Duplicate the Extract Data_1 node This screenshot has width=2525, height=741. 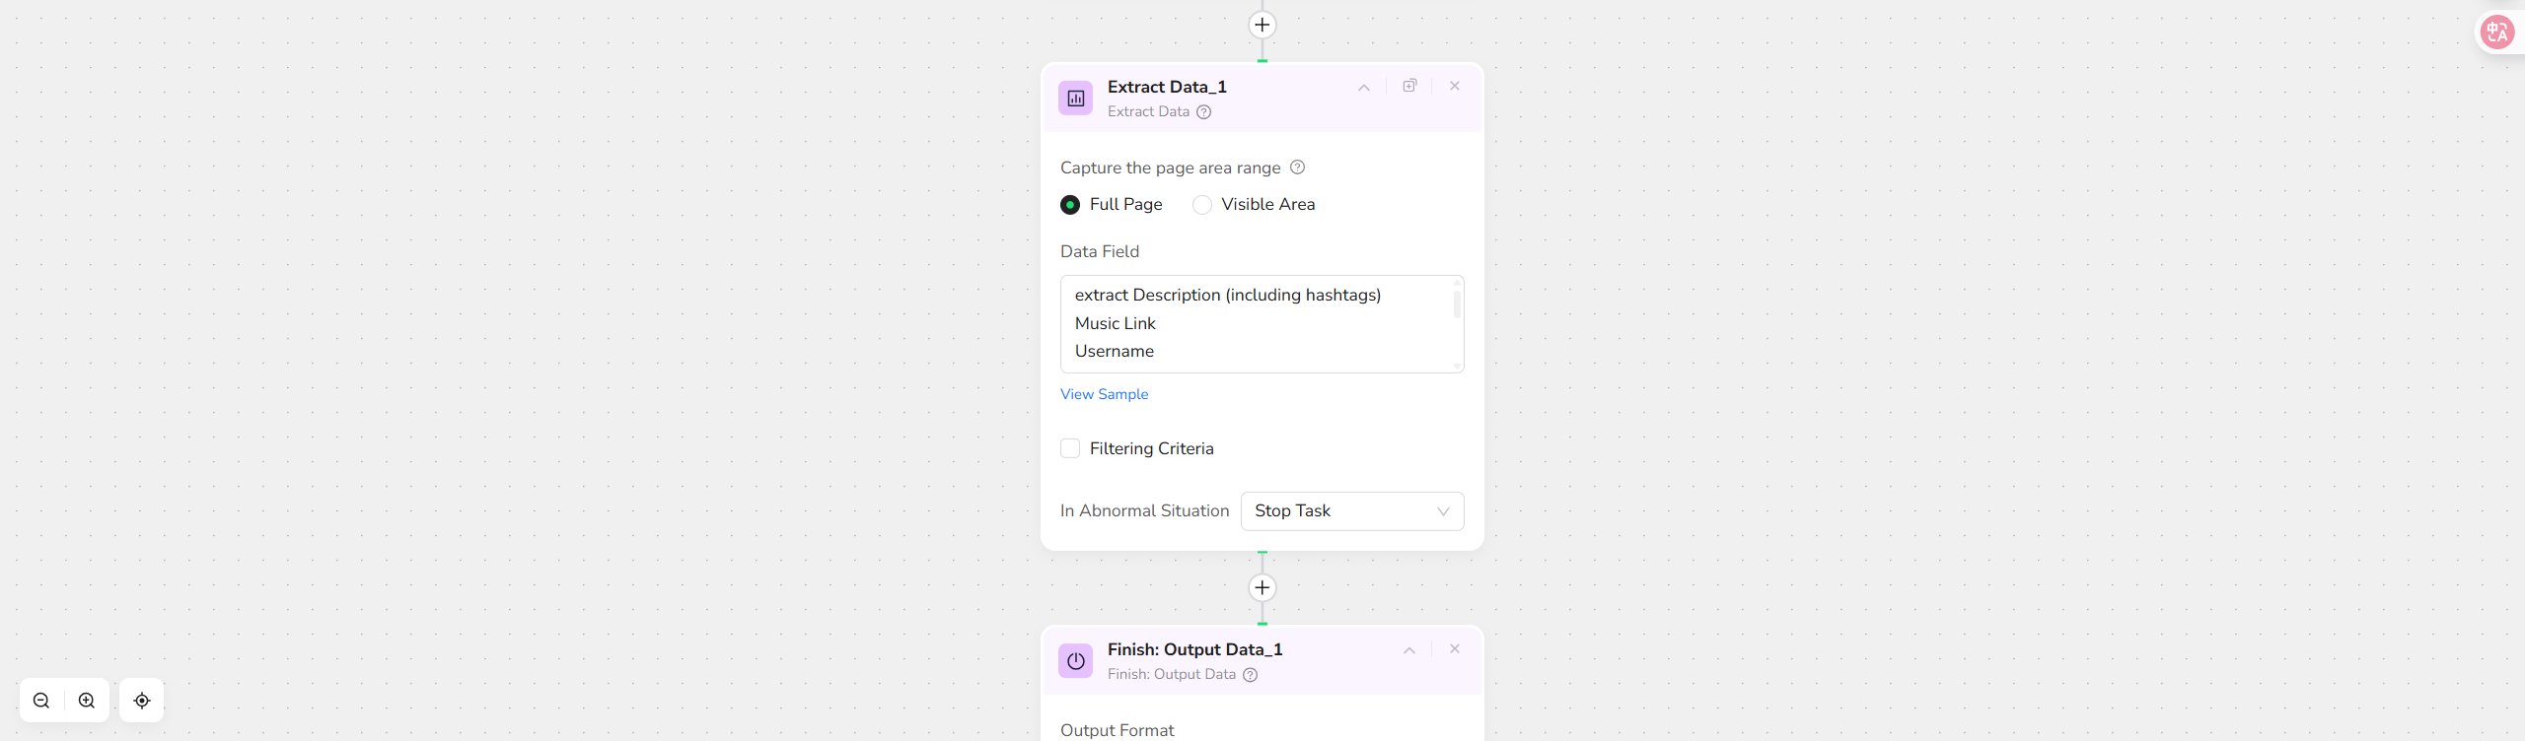point(1409,86)
